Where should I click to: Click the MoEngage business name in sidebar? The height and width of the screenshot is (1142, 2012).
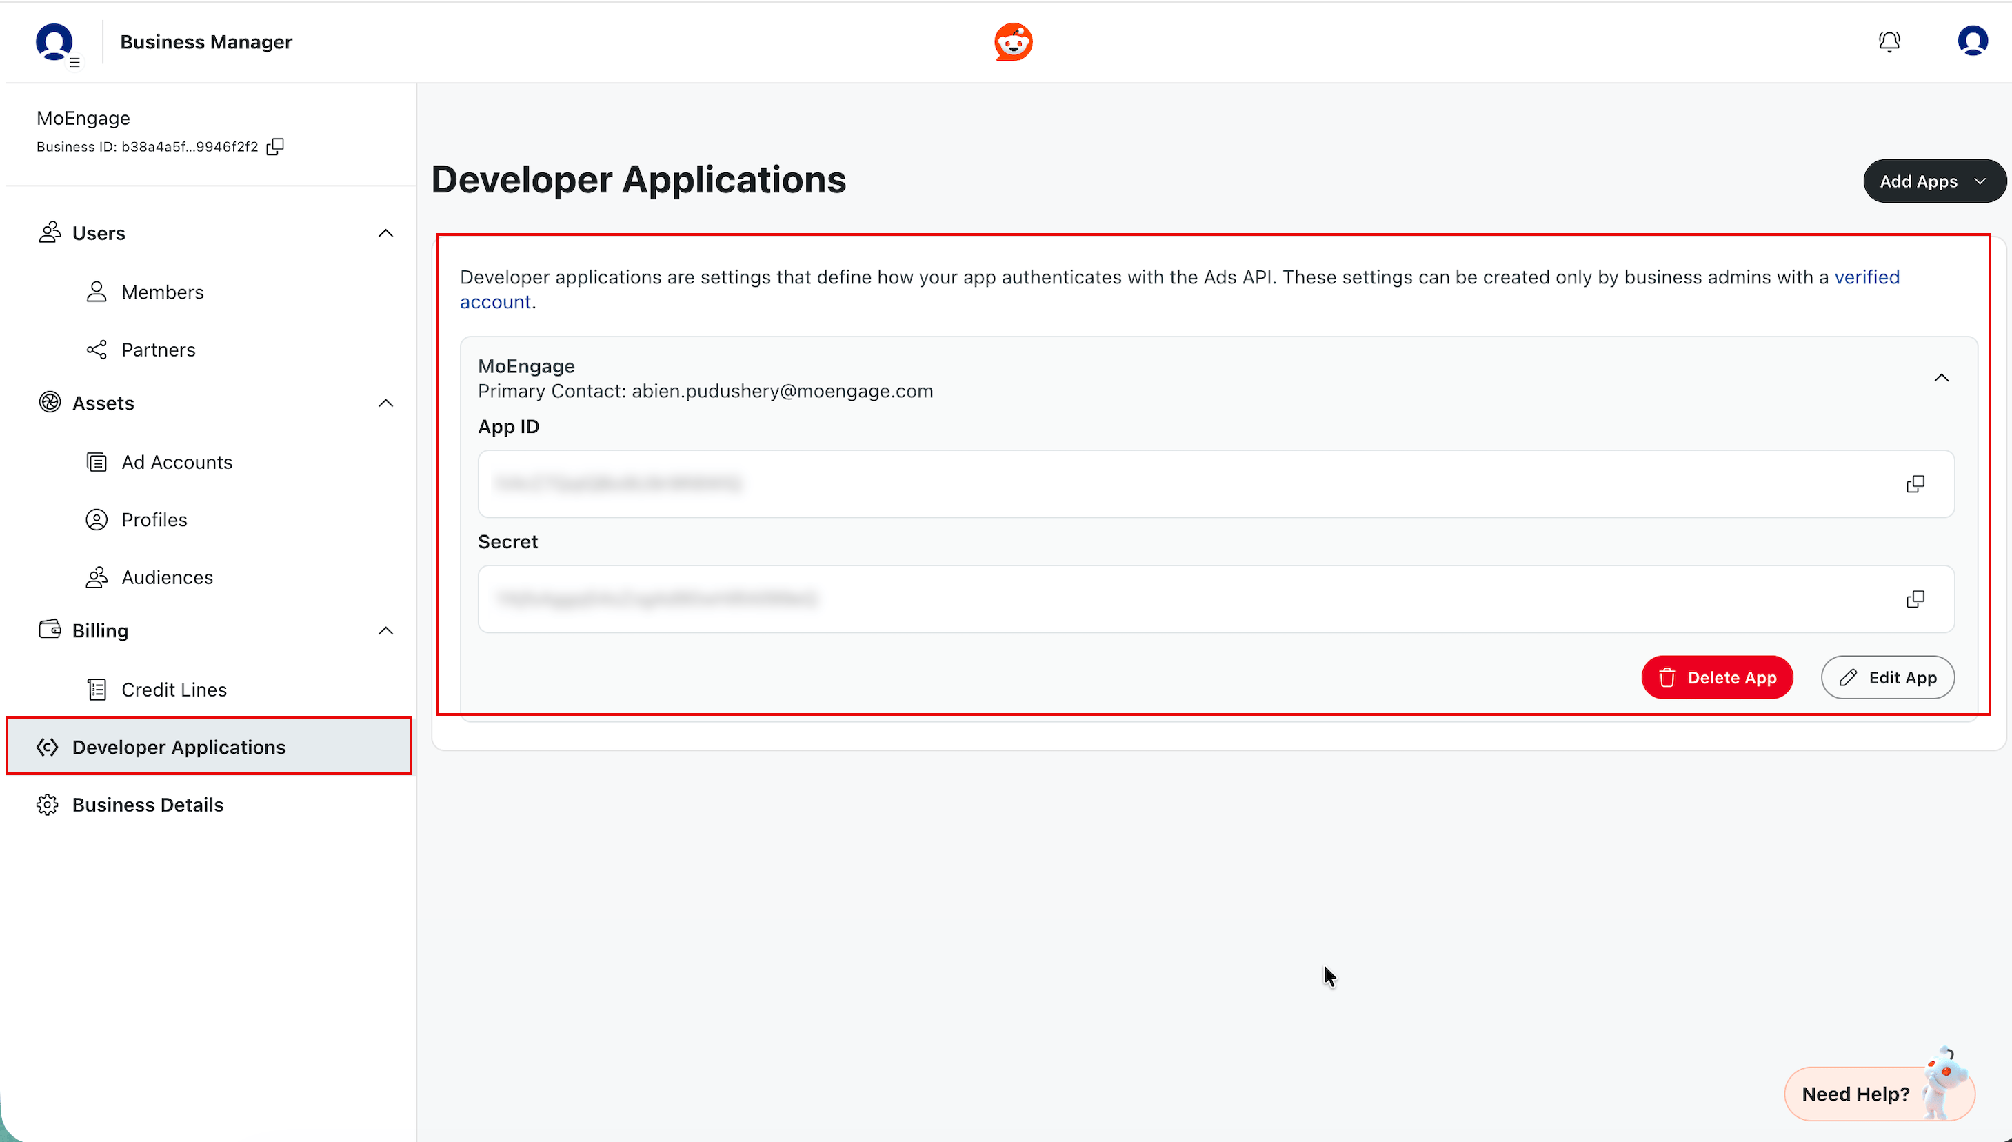click(83, 118)
